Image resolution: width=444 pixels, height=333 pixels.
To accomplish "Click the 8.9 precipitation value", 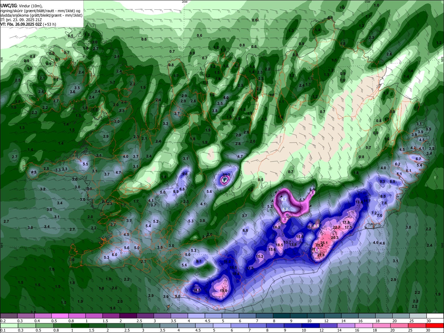I will click(x=392, y=182).
